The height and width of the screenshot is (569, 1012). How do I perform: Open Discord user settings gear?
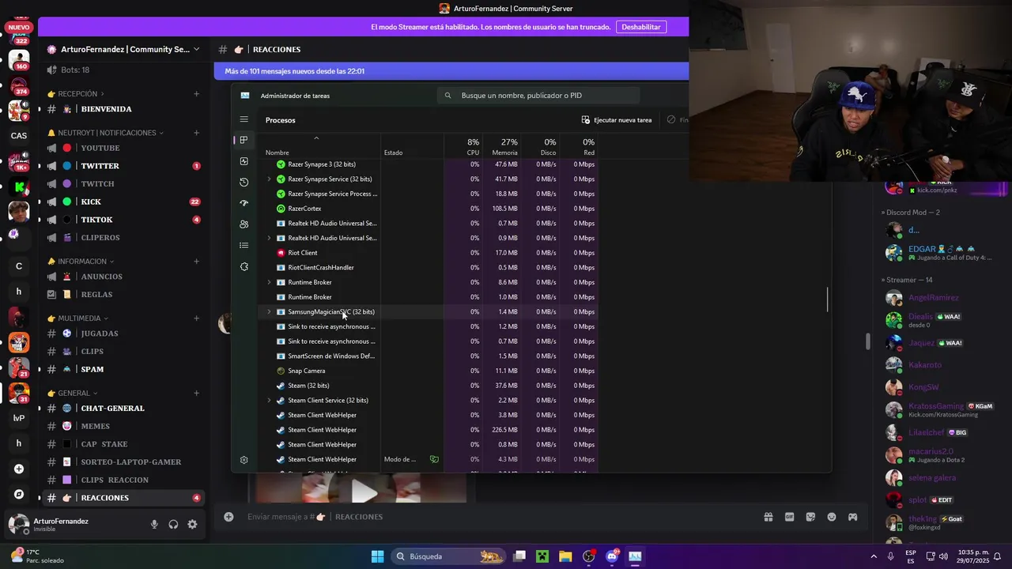pyautogui.click(x=192, y=525)
